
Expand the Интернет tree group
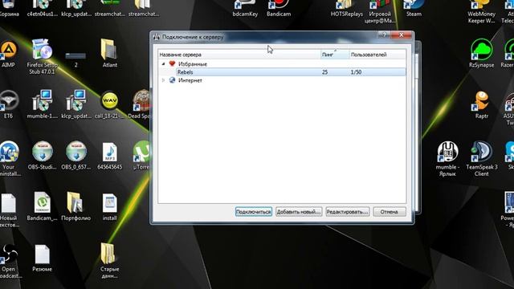[x=163, y=80]
